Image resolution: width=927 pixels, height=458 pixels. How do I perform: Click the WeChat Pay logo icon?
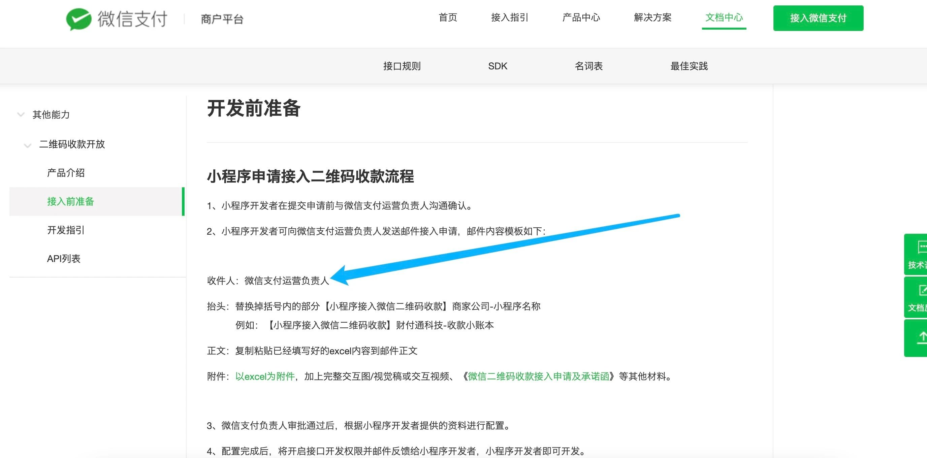coord(78,19)
